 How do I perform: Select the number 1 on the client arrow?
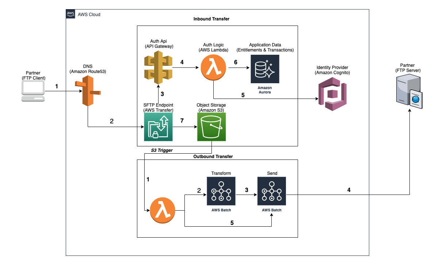(x=57, y=86)
